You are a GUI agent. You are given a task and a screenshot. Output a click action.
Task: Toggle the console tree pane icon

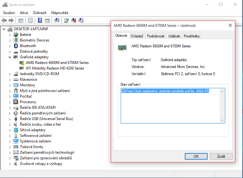click(x=21, y=20)
